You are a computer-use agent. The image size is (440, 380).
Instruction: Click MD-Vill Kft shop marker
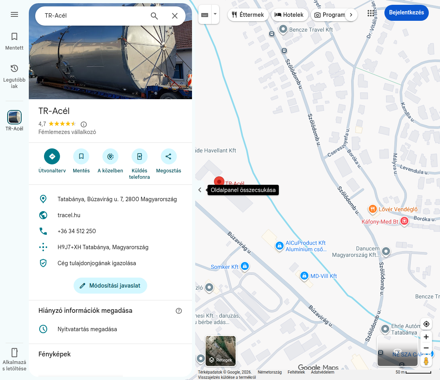point(304,276)
